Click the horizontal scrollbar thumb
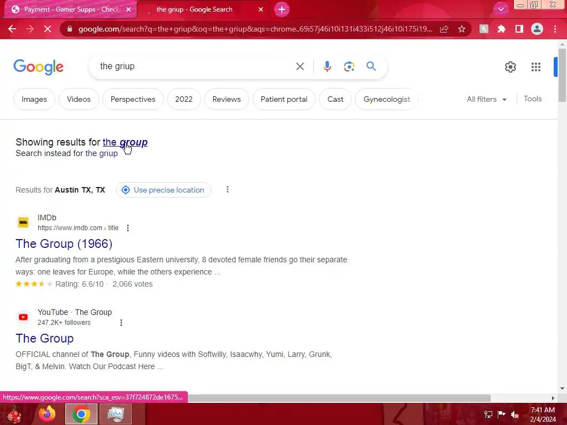Viewport: 567px width, 425px height. (339, 398)
